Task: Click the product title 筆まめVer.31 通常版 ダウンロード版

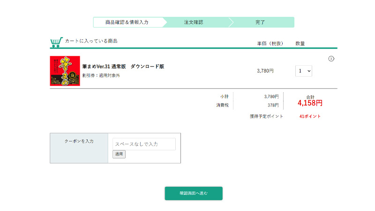Action: click(123, 67)
